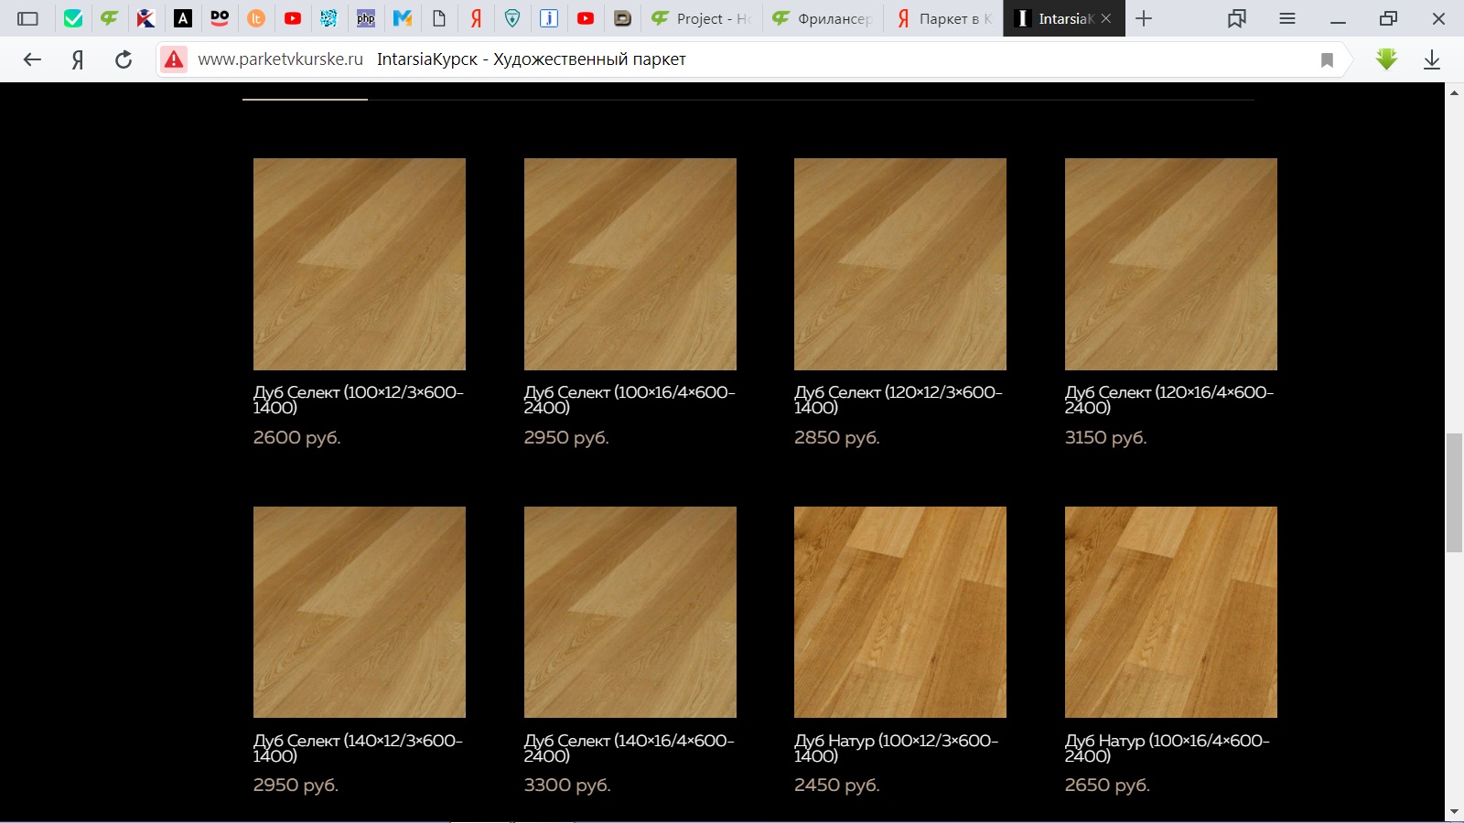The width and height of the screenshot is (1464, 823).
Task: Open the pinned green F tab beside the checkmark
Action: pos(110,18)
